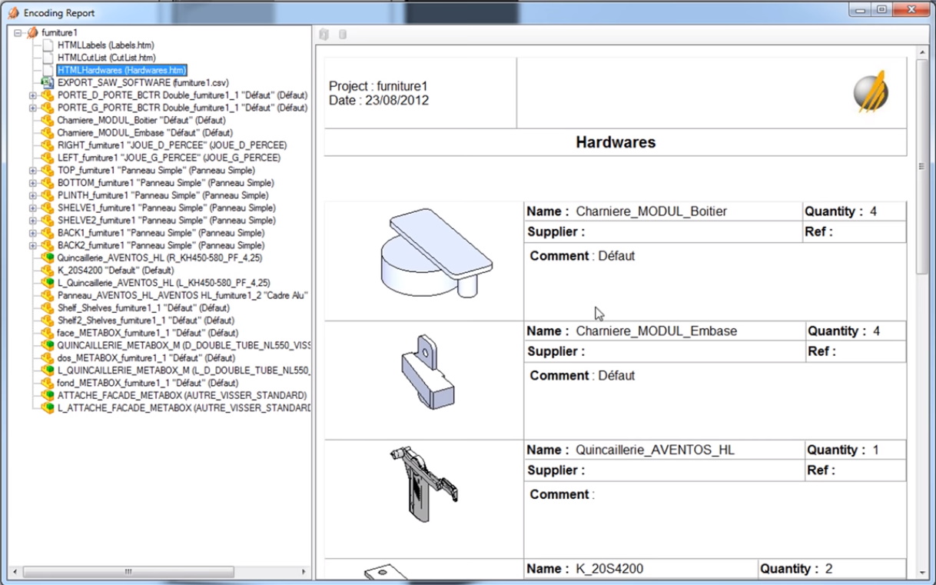Click the tree panel horizontal scrollbar thumb
This screenshot has width=936, height=585.
(128, 572)
